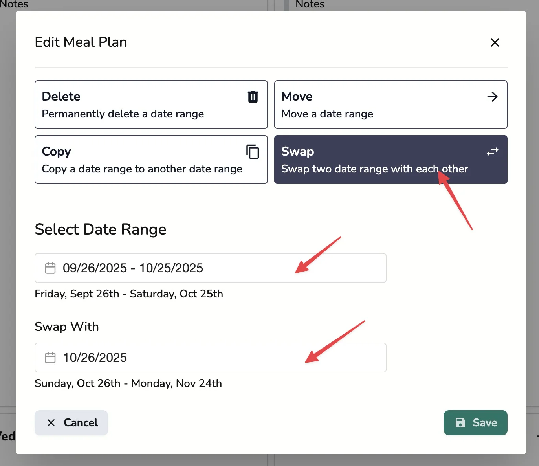Select the Swap two date ranges option

390,160
